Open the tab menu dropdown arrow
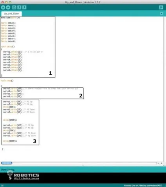This screenshot has height=187, width=166. (x=161, y=13)
